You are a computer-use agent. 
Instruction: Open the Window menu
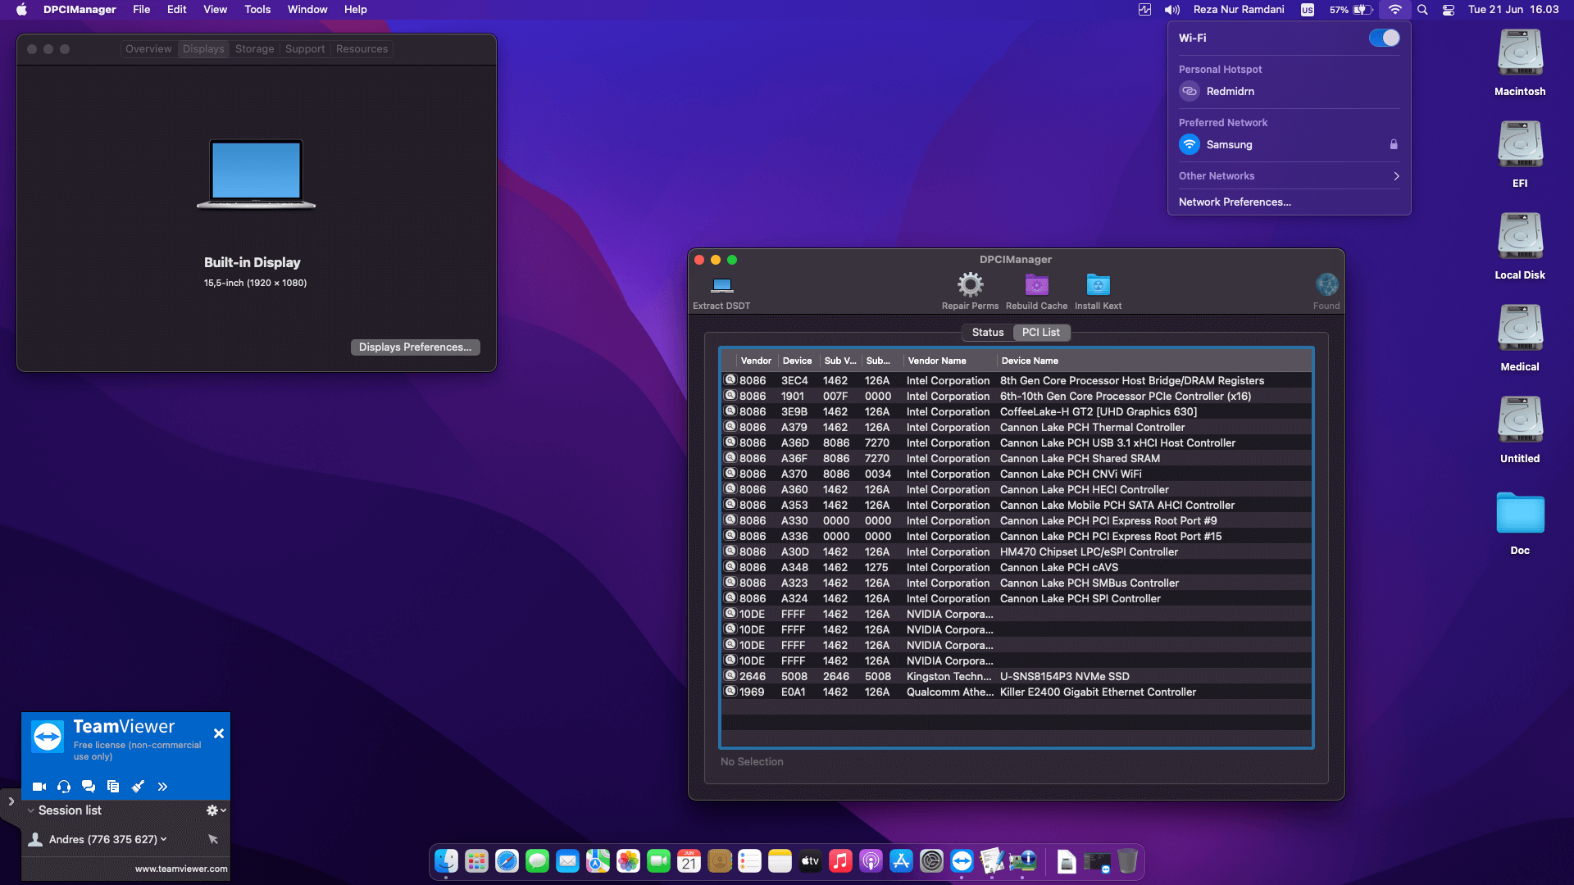tap(307, 10)
